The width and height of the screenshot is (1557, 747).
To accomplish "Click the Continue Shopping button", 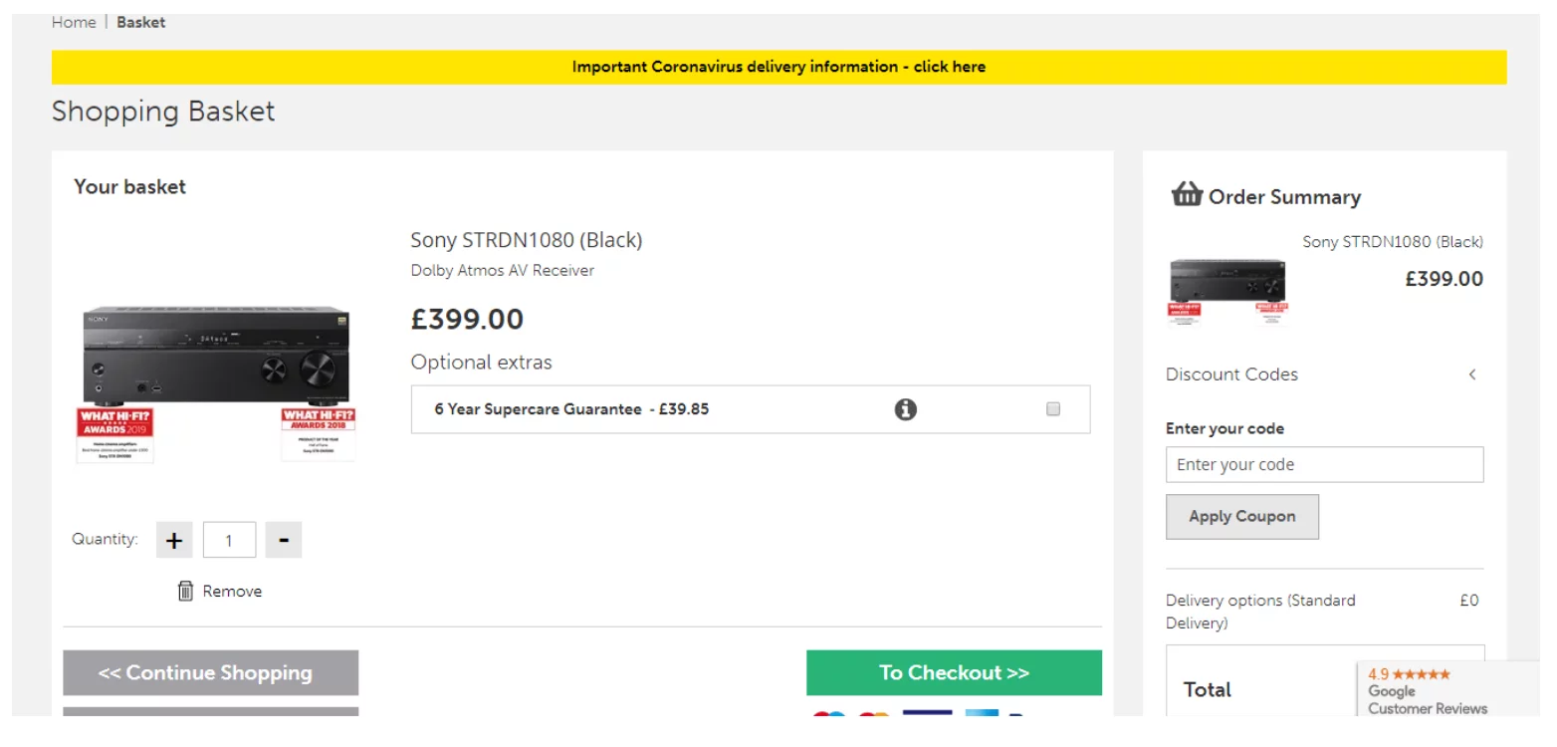I will point(210,672).
